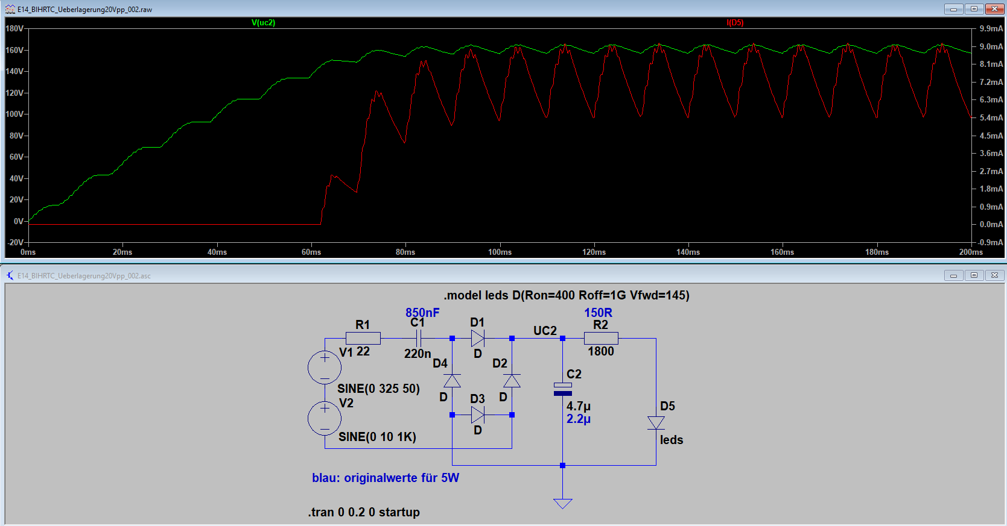Click the blue 2.2µ annotation
This screenshot has width=1007, height=526.
click(579, 419)
